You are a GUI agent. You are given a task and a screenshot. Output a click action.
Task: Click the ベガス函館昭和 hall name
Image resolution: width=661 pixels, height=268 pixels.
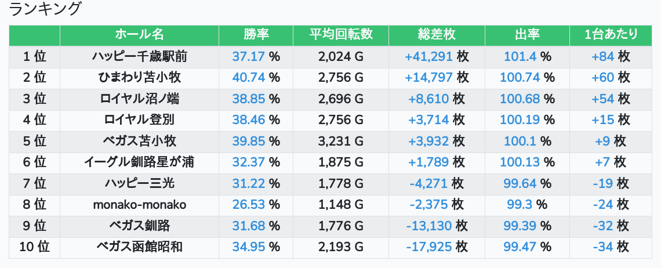pos(139,247)
